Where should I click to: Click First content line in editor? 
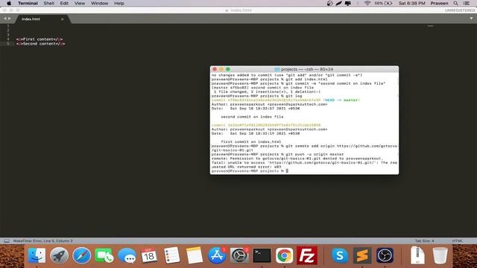(40, 39)
